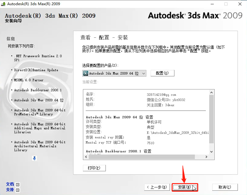Open the 支持 link
The image size is (247, 195).
[9, 190]
